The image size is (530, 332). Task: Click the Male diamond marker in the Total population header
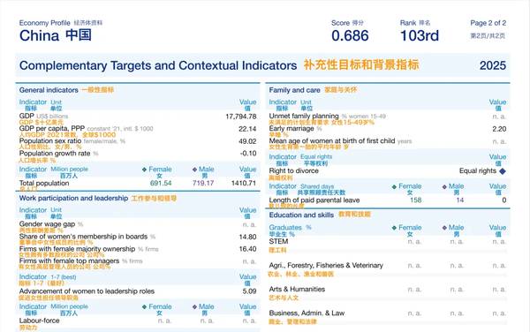(194, 170)
